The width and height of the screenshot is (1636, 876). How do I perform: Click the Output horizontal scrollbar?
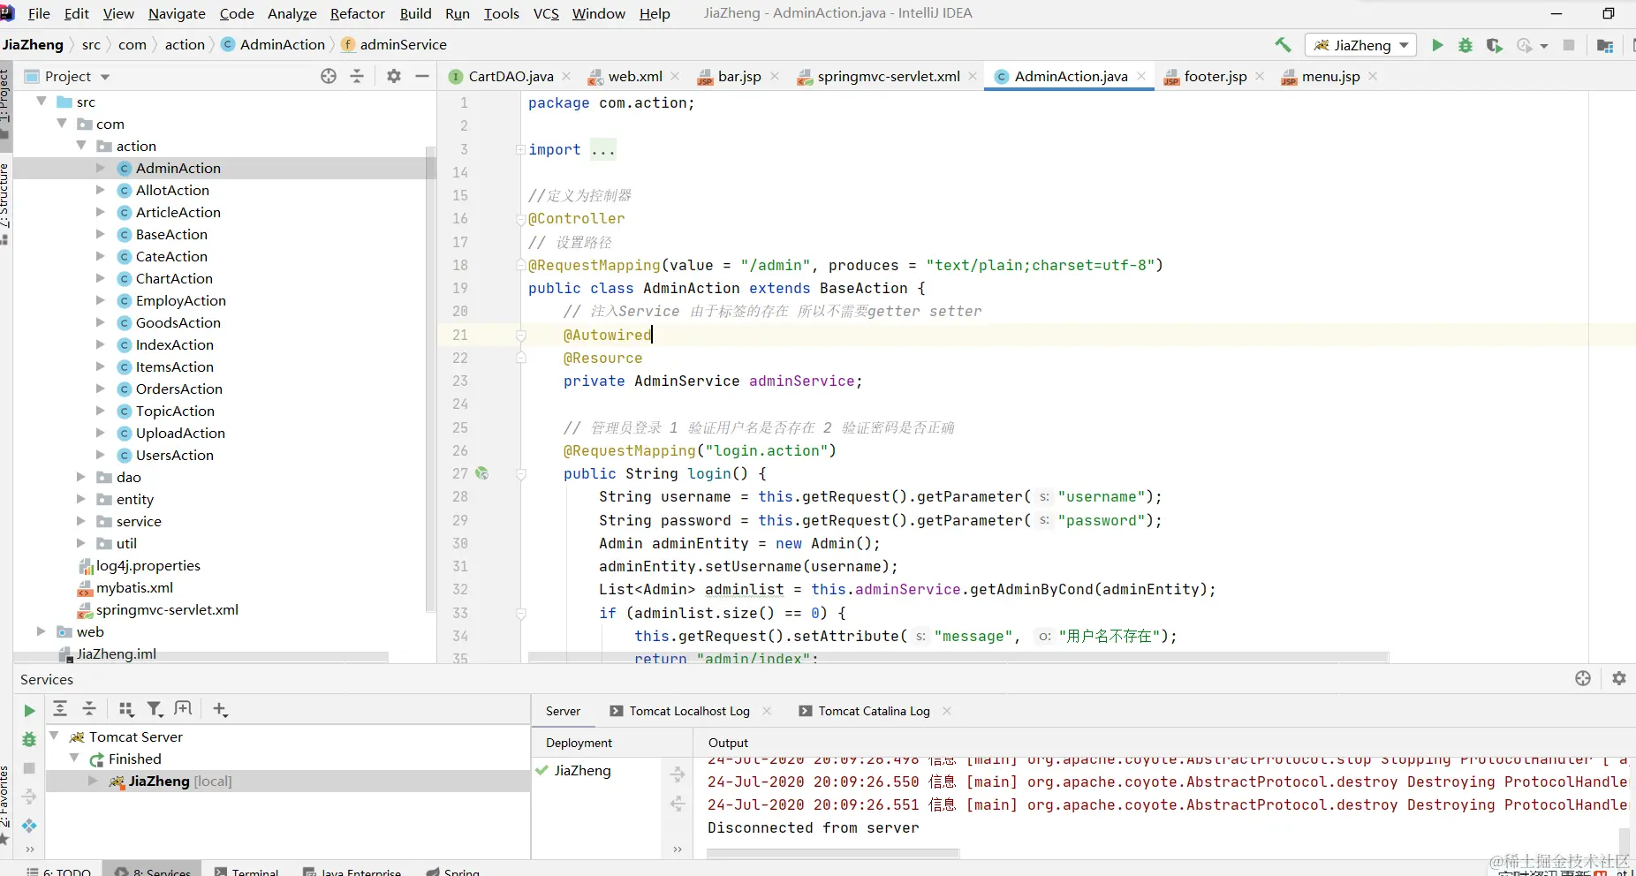tap(833, 853)
